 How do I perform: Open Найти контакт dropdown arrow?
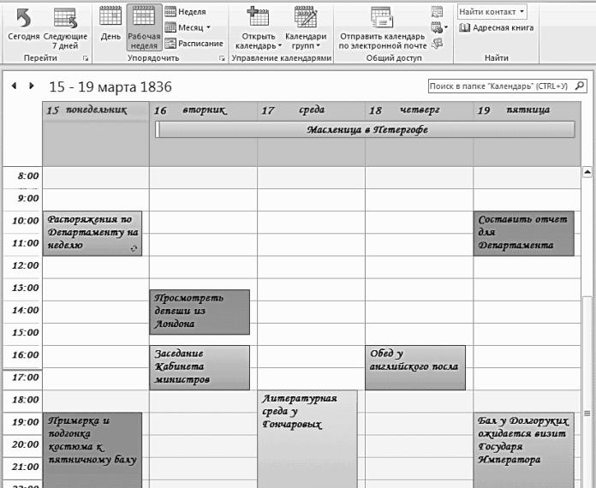point(521,11)
